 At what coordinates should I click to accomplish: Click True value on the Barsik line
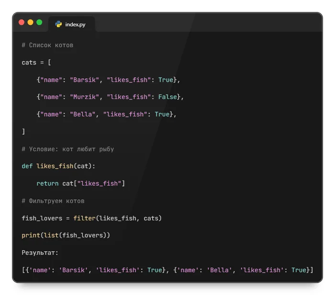166,80
